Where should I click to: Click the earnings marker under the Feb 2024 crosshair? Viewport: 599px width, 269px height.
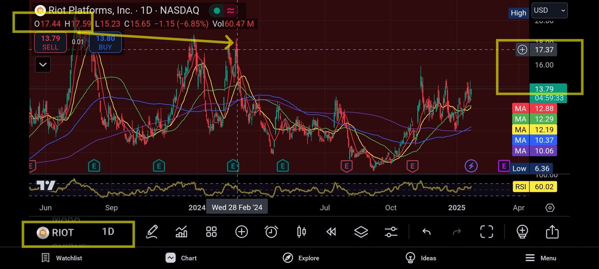[x=233, y=165]
